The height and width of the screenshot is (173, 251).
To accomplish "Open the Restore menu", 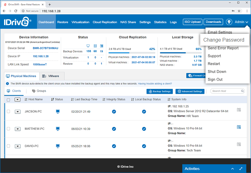I will [62, 22].
